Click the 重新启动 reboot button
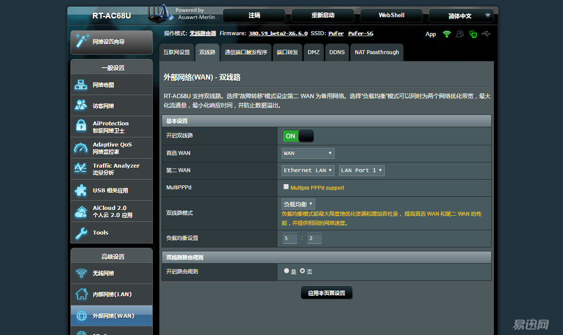Screen dimensions: 563x335 [x=323, y=15]
